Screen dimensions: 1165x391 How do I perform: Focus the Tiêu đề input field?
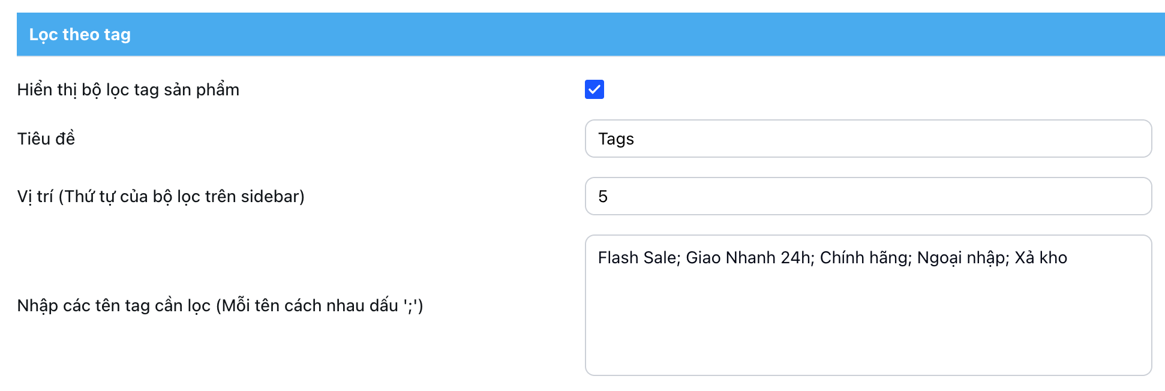867,139
